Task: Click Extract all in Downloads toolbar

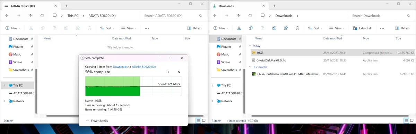Action: (x=362, y=28)
